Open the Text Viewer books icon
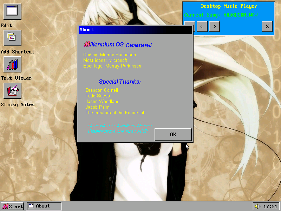This screenshot has height=211, width=281. click(12, 64)
